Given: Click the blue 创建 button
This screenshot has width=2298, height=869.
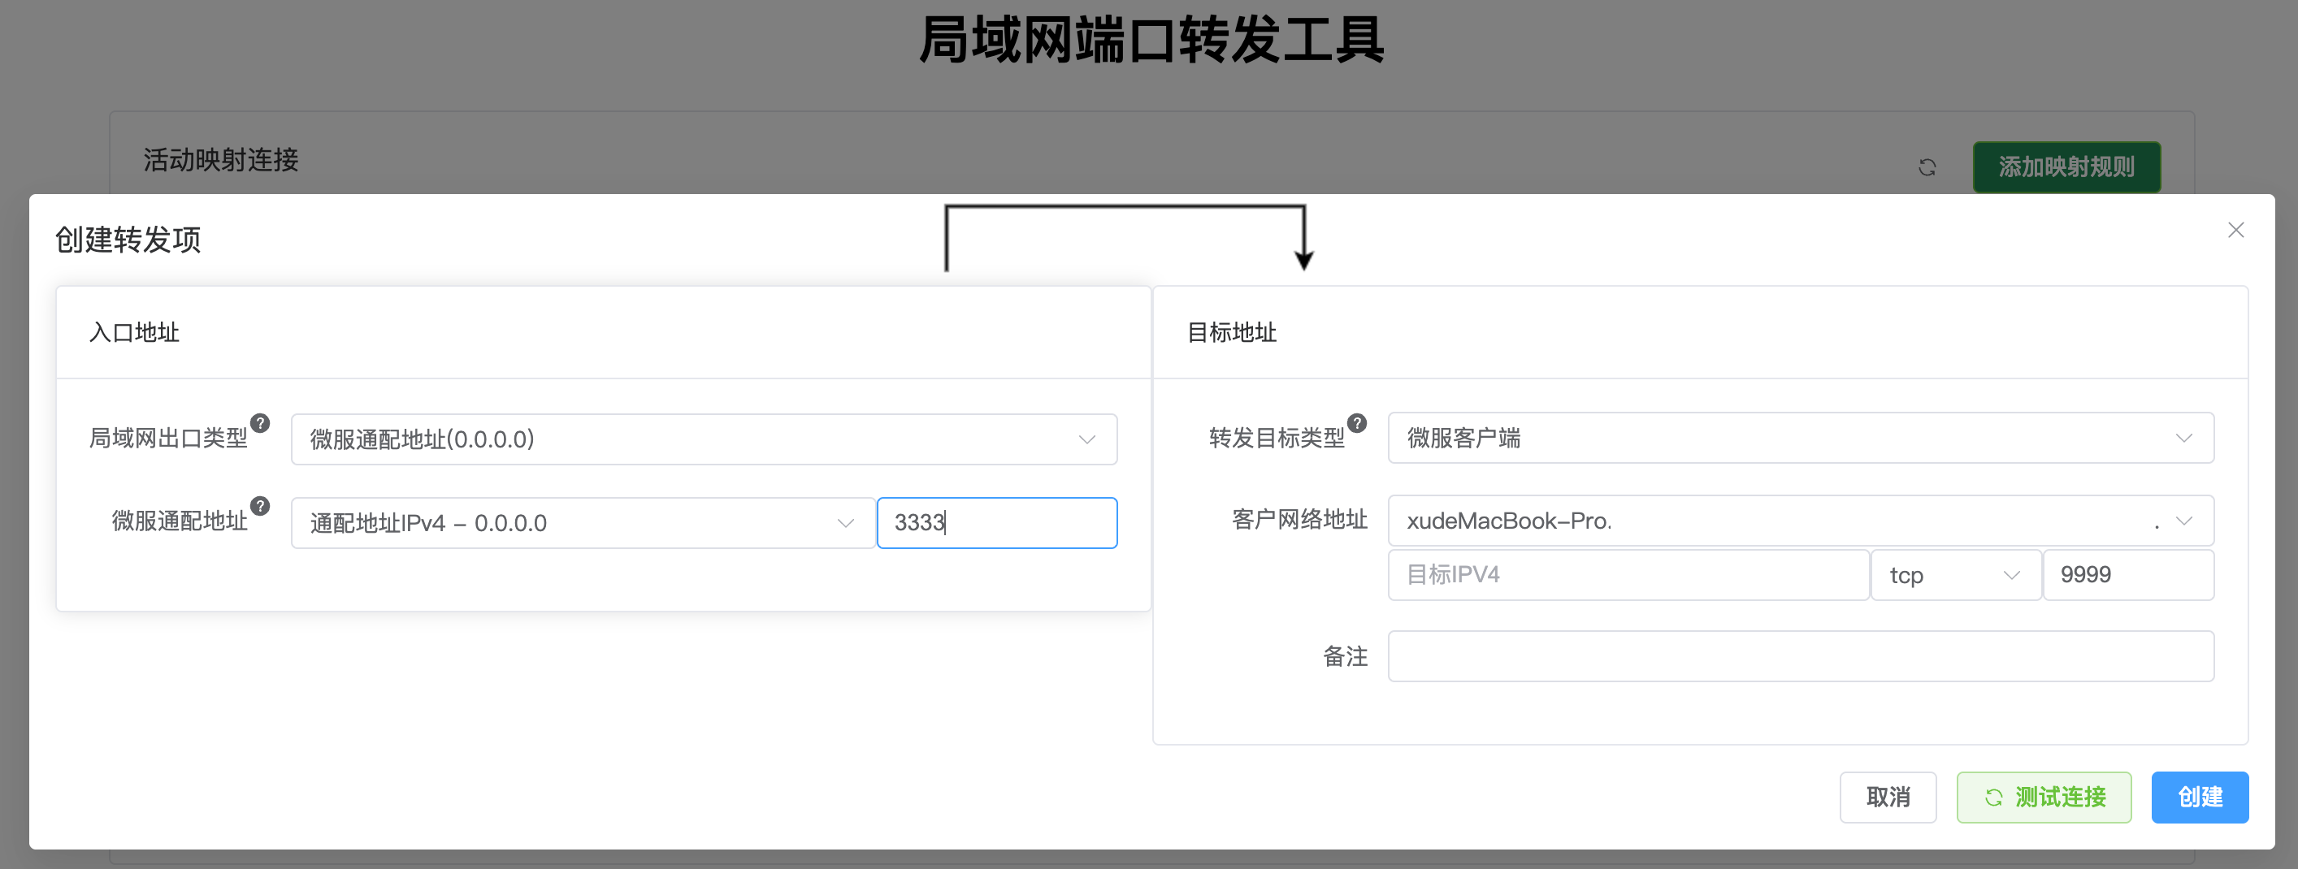Looking at the screenshot, I should click(x=2200, y=797).
